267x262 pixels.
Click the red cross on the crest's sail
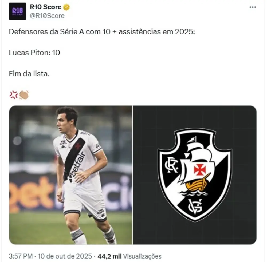[x=199, y=170]
